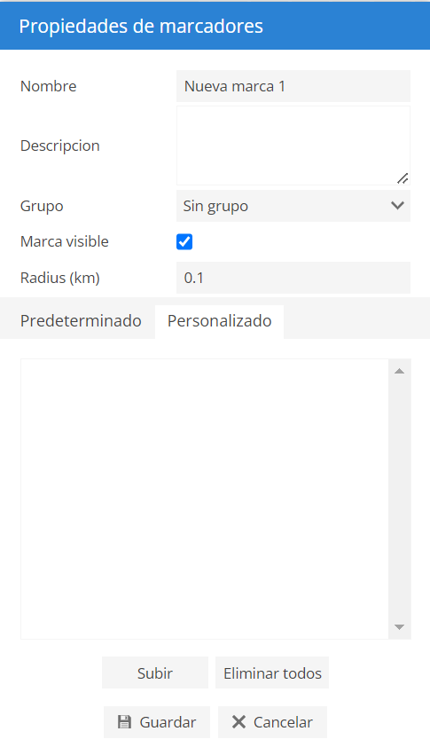Viewport: 430px width, 755px height.
Task: Click the Descripcion textarea resize handle
Action: [x=403, y=178]
